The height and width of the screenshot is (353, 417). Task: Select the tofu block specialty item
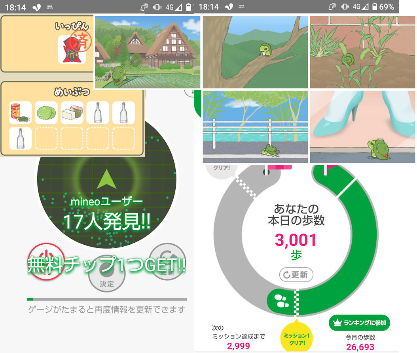[72, 113]
